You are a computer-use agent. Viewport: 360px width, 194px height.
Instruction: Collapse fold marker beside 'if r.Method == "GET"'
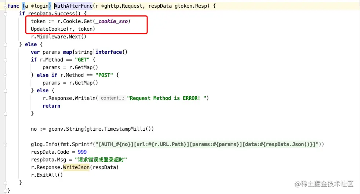[5, 60]
